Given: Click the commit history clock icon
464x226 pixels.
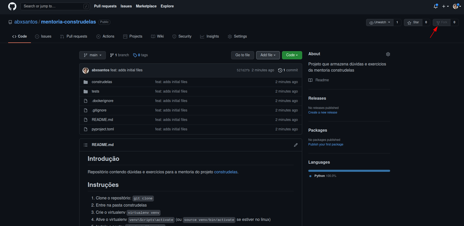Looking at the screenshot, I should coord(280,70).
